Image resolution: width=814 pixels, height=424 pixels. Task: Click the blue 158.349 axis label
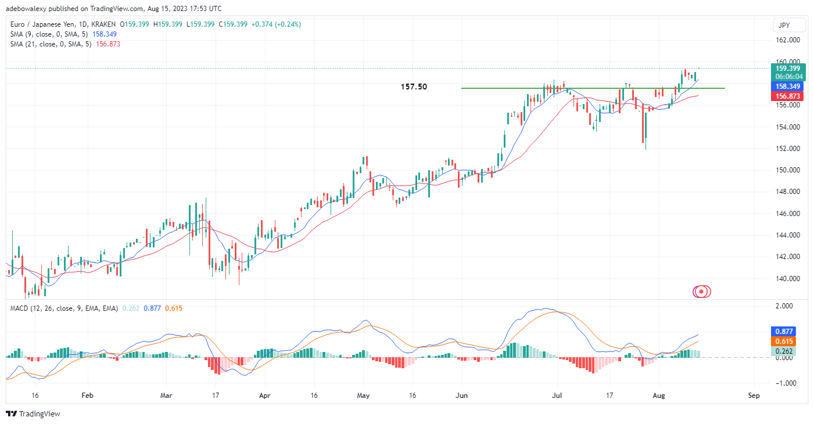pyautogui.click(x=787, y=85)
